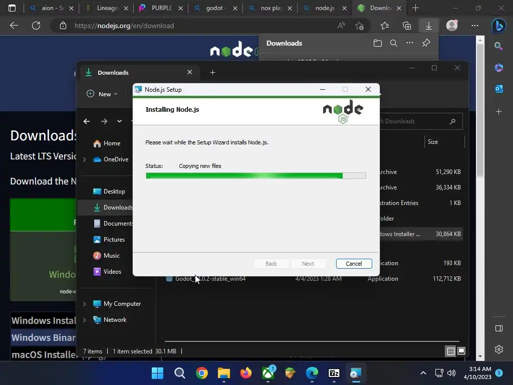This screenshot has height=385, width=513.
Task: Open Read aloud icon in the address bar
Action: (x=341, y=26)
